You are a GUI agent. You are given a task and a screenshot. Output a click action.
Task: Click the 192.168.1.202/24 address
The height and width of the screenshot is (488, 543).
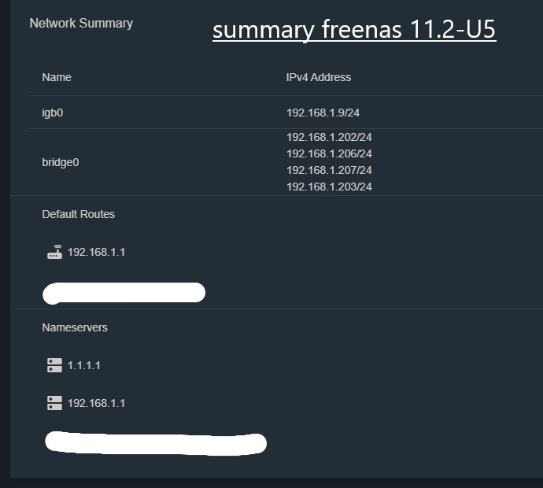[x=329, y=137]
